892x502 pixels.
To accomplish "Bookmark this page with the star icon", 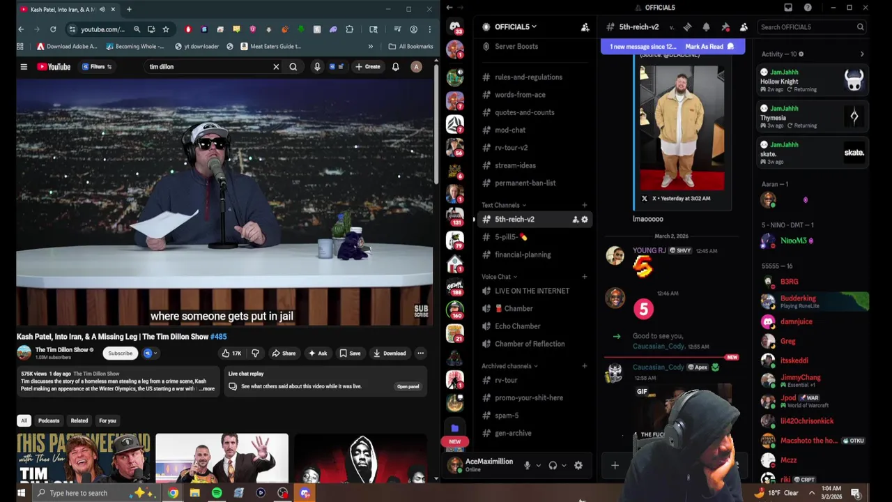I will 166,29.
